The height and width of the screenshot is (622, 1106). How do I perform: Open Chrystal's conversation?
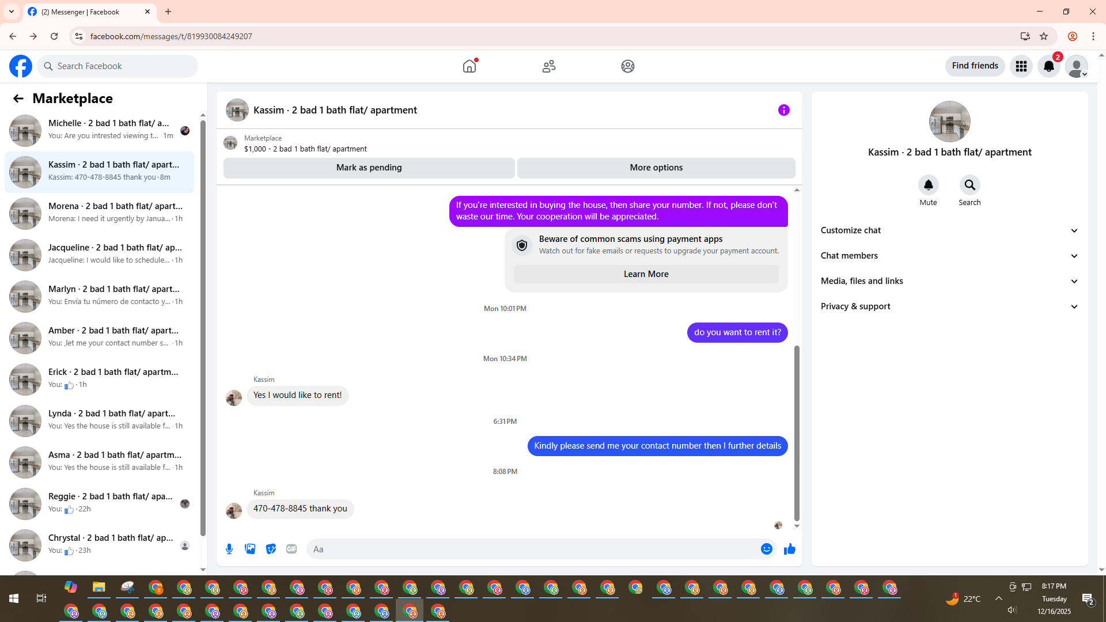99,545
